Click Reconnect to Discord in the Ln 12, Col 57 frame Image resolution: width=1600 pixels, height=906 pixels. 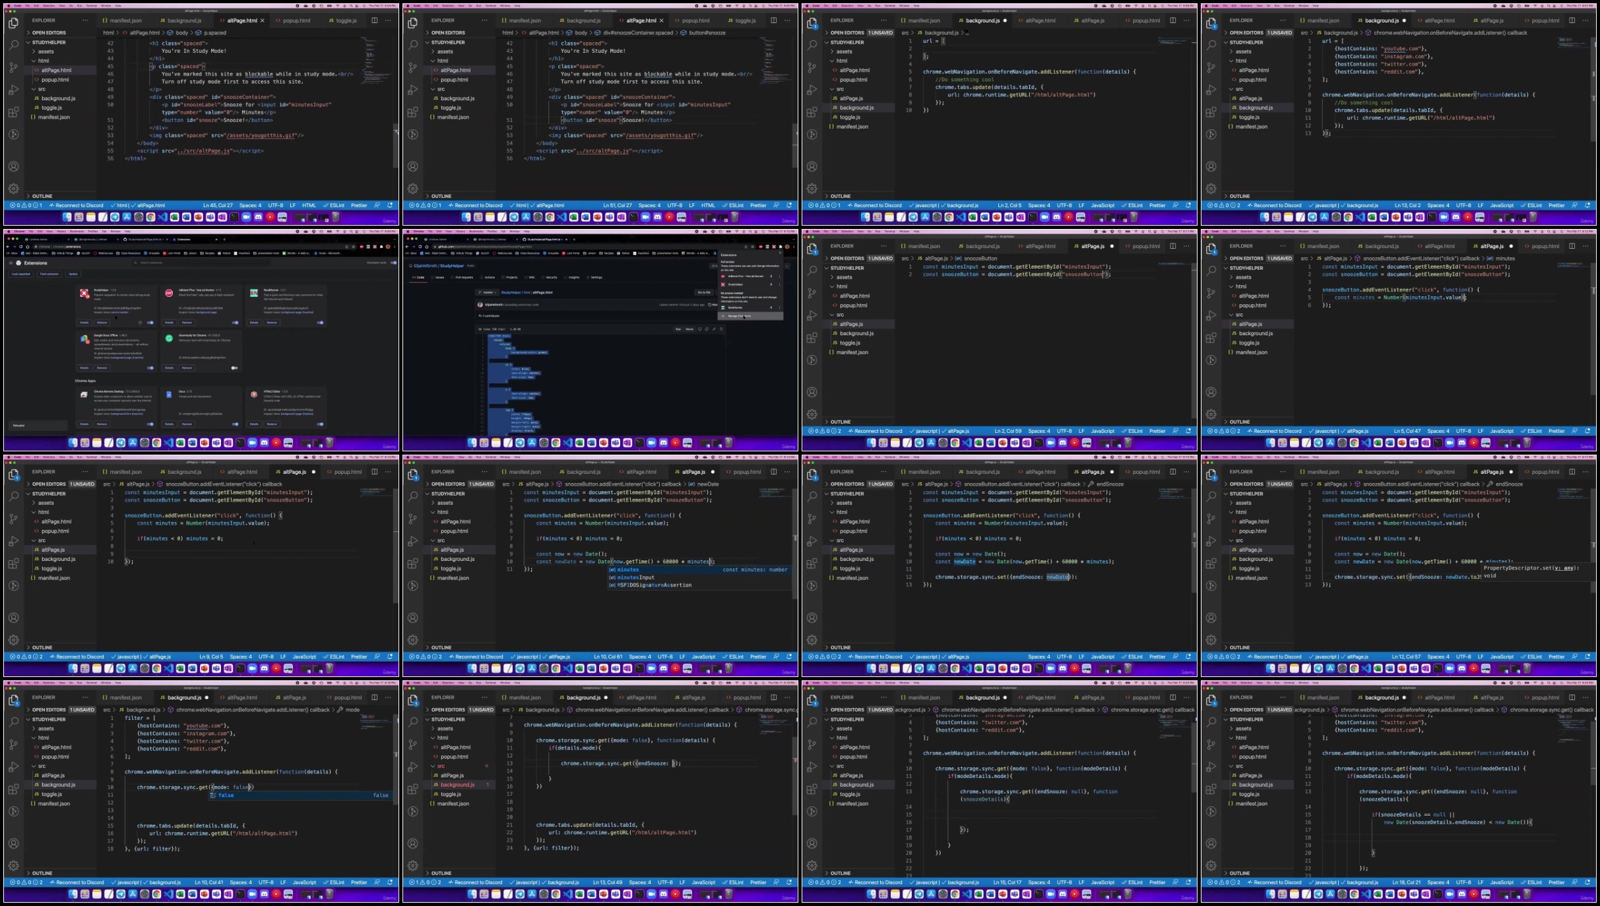pos(1277,657)
